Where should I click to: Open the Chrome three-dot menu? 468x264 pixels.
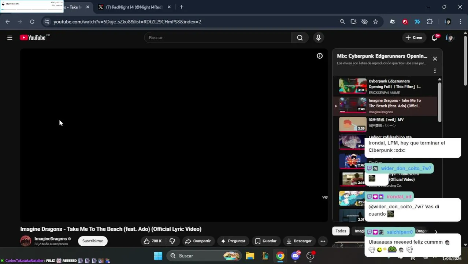coord(460,22)
